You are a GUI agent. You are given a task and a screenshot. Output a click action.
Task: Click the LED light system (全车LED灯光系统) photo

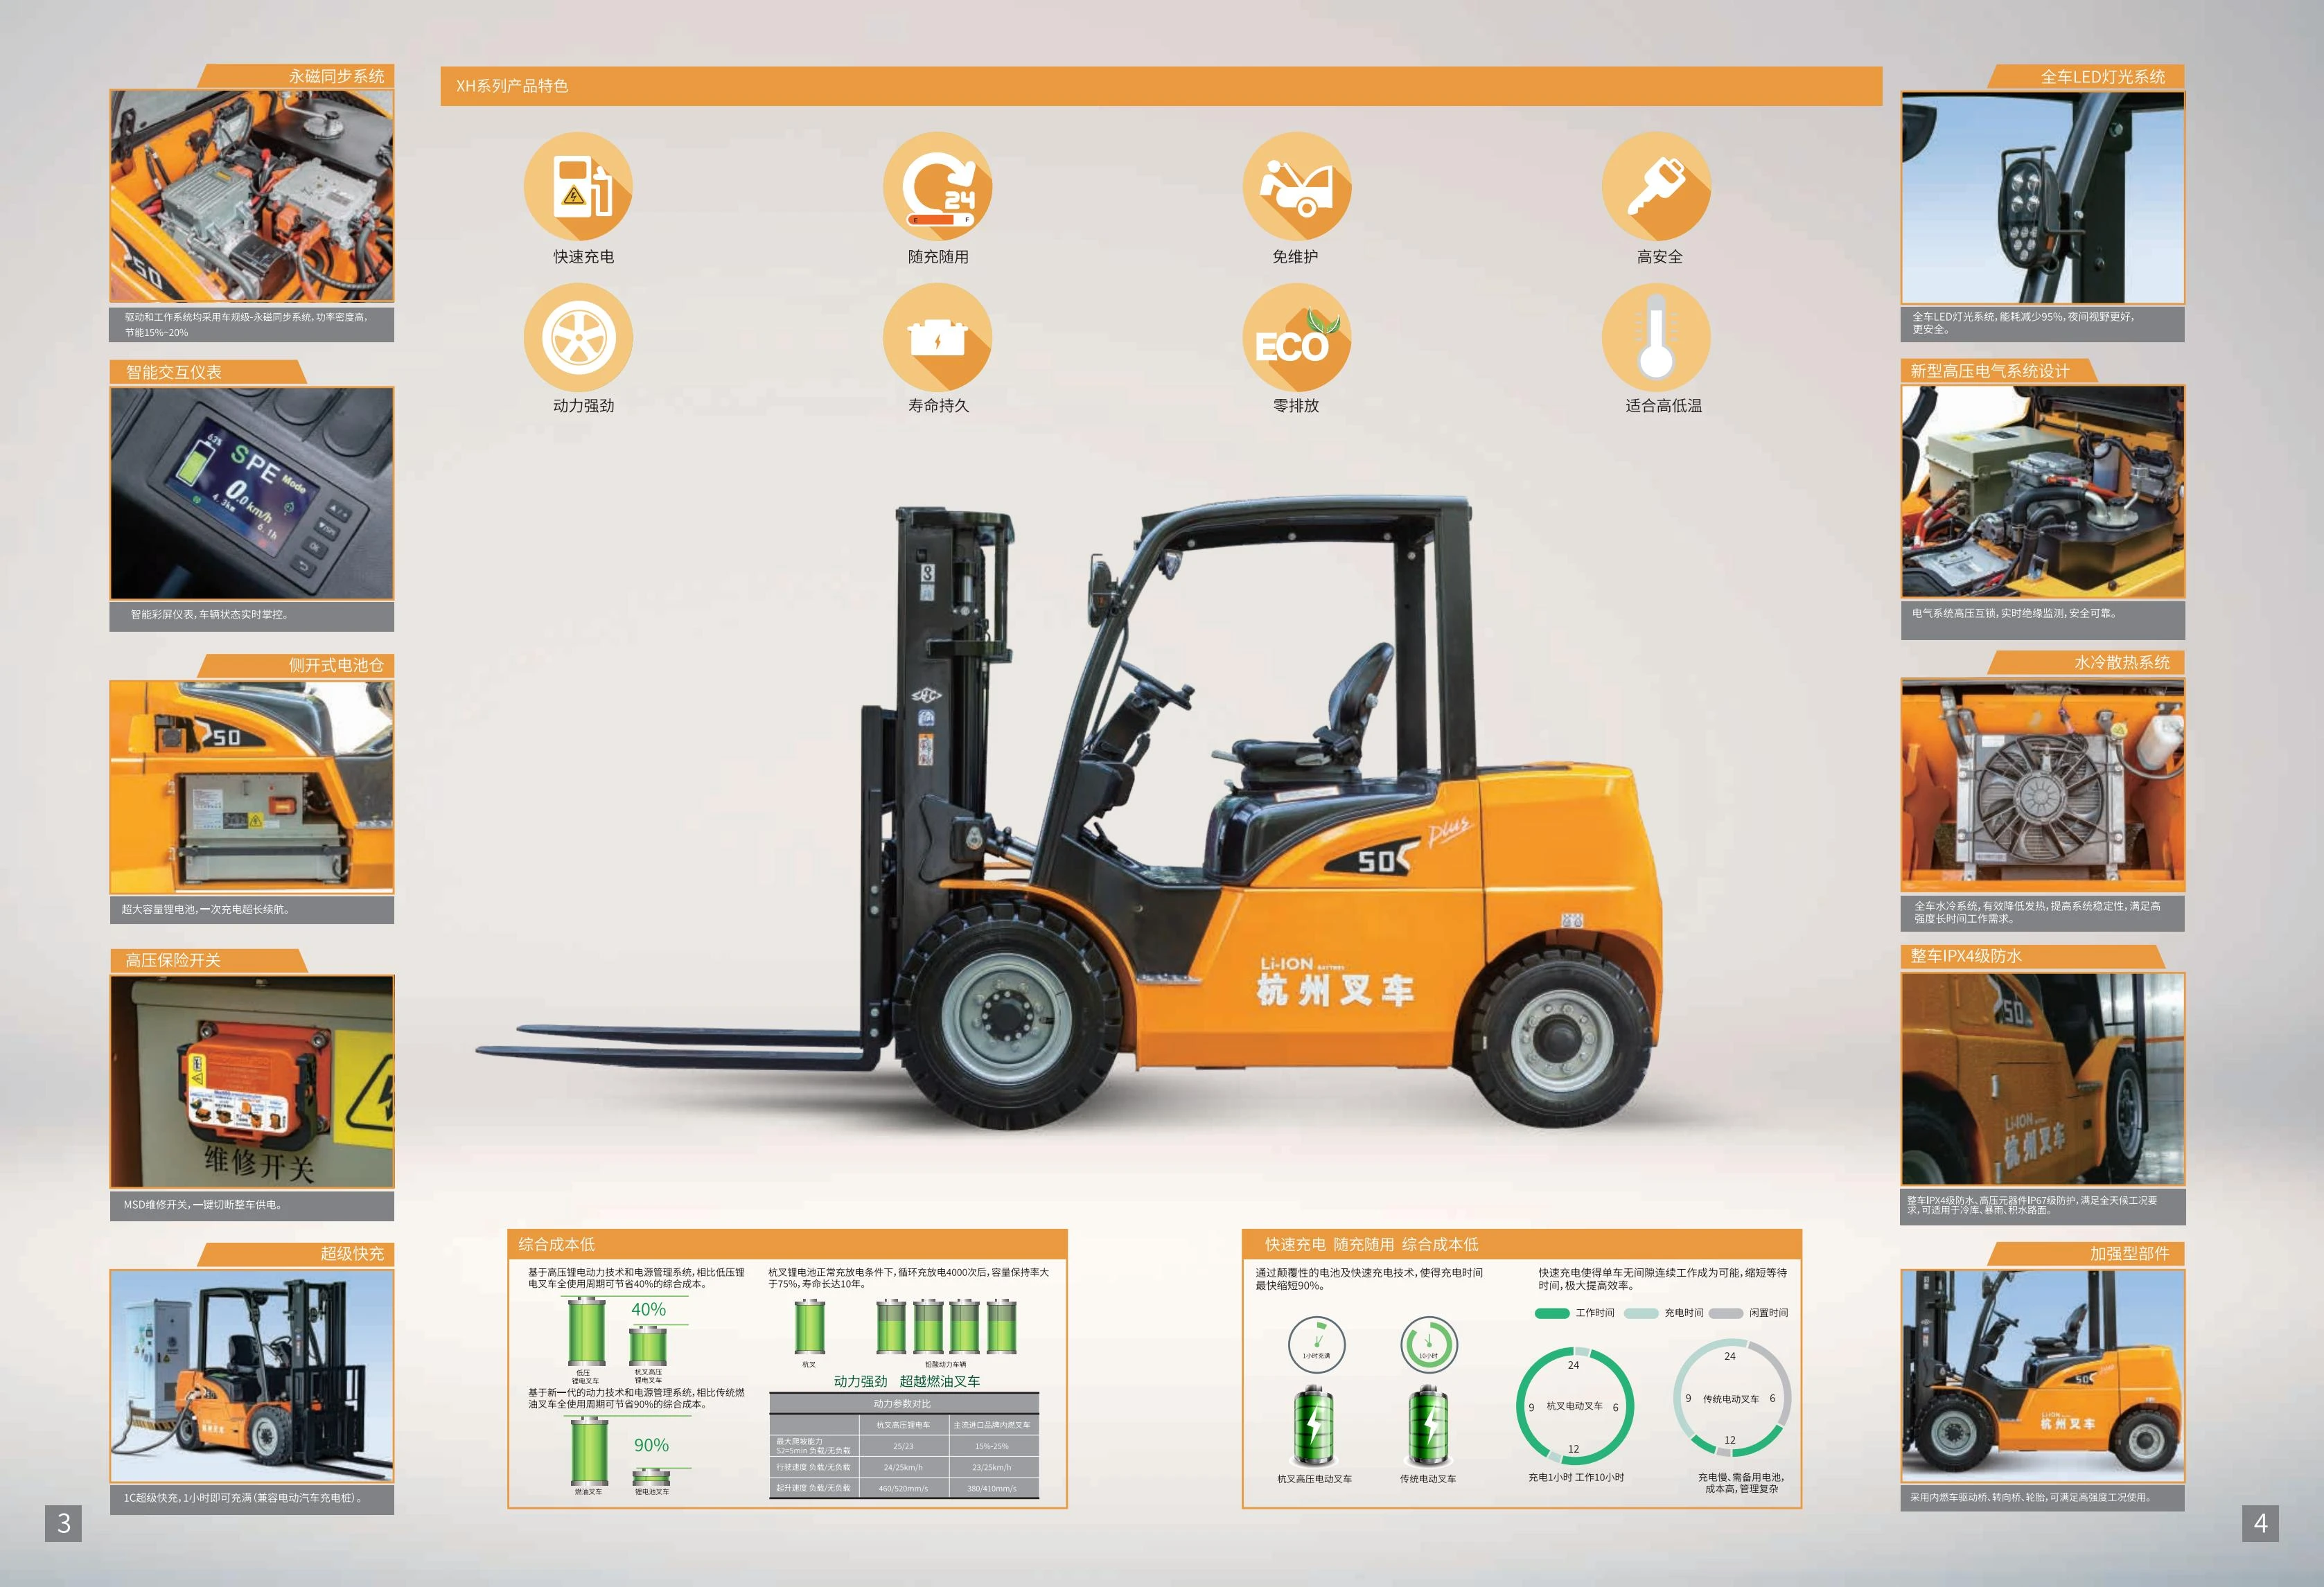pos(2042,198)
